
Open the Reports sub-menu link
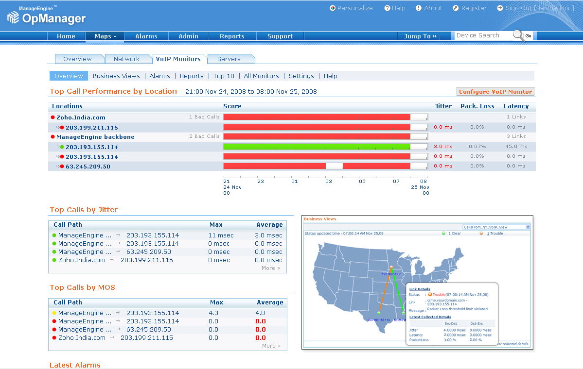pos(192,76)
